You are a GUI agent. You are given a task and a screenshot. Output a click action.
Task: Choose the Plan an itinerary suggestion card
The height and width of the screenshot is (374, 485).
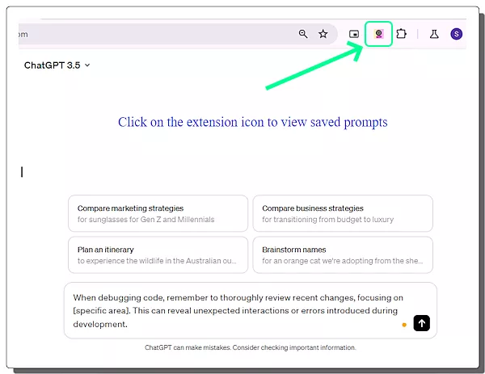[x=158, y=255]
